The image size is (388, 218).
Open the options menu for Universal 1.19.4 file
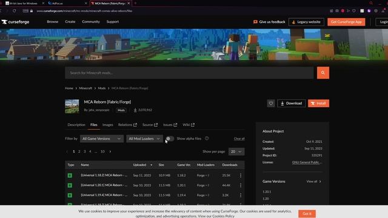[x=241, y=195]
